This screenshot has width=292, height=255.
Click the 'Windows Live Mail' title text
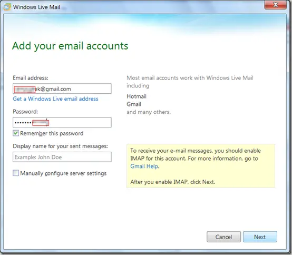(36, 7)
